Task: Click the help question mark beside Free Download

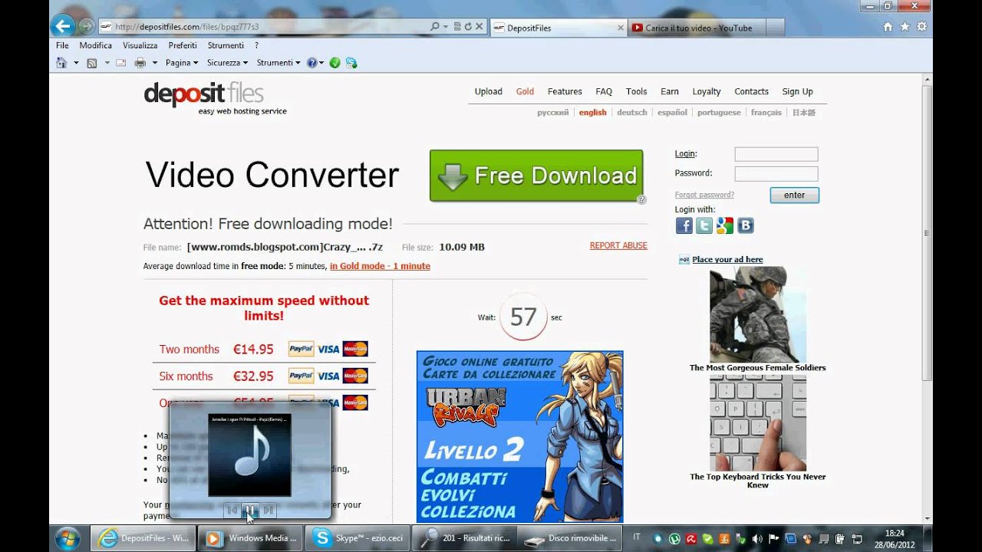Action: (642, 200)
